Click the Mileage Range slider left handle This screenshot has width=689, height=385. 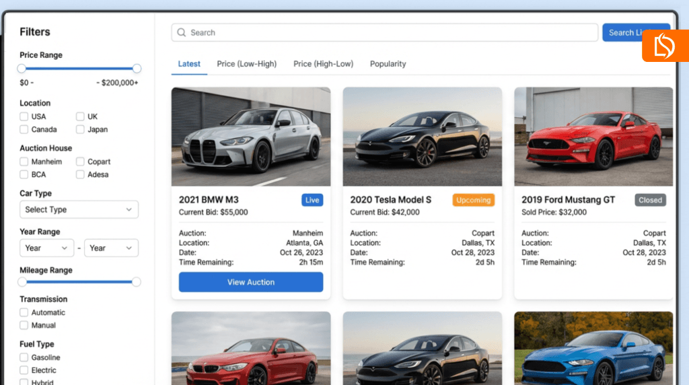click(x=22, y=282)
